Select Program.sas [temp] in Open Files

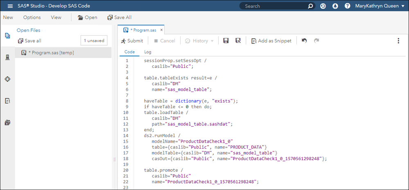(63, 53)
